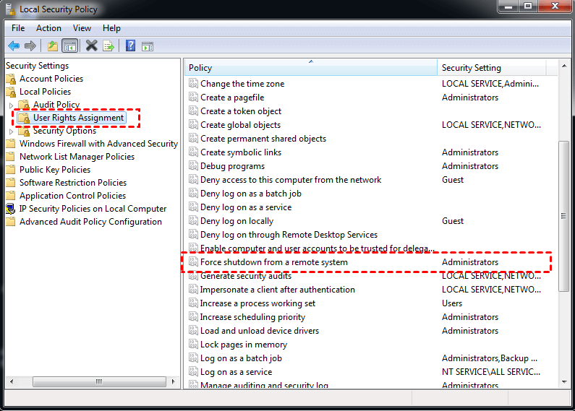Click the Security Setting column header
575x411 pixels.
coord(492,68)
